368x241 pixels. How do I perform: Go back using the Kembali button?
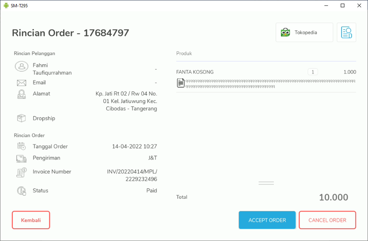click(31, 220)
